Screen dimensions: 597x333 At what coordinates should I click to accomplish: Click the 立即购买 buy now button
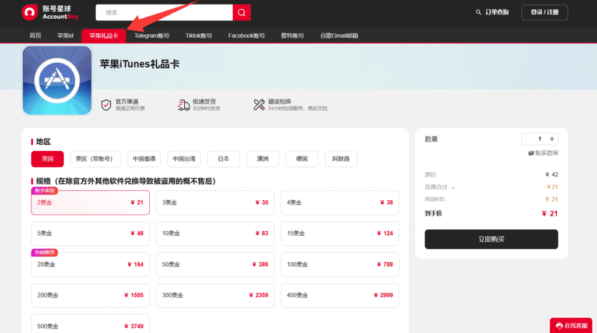coord(491,239)
